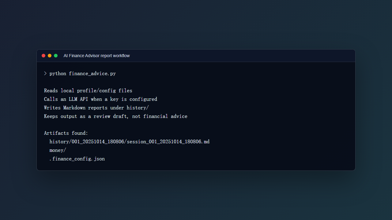392x220 pixels.
Task: Click the '.finance_config.json' entry
Action: [77, 159]
